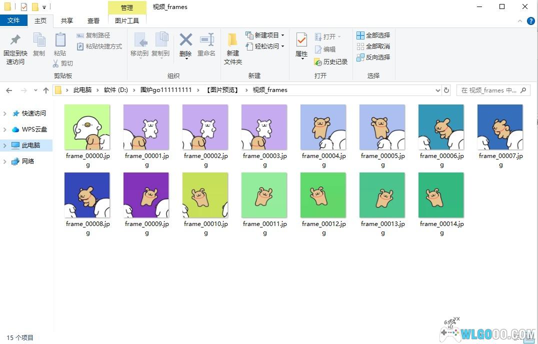This screenshot has width=538, height=344.
Task: Expand the 轻松访问 dropdown
Action: [x=282, y=46]
